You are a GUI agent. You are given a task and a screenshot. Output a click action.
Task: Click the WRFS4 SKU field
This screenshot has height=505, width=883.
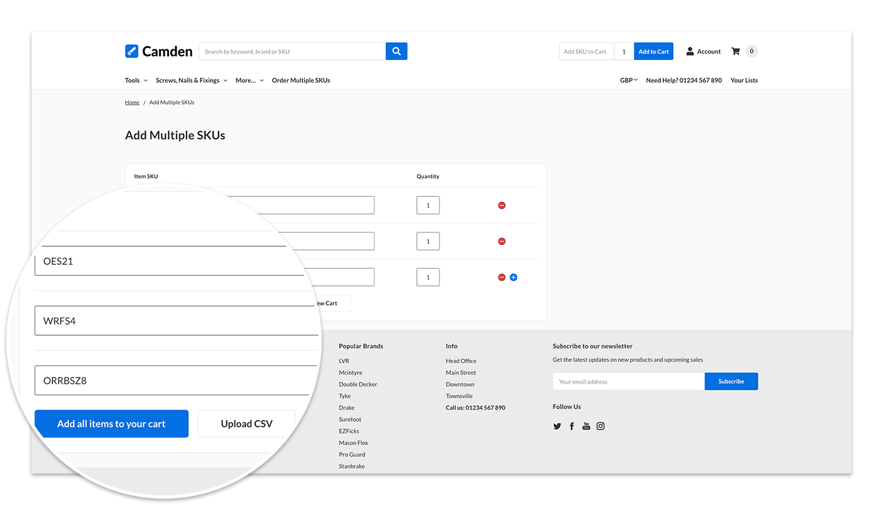[x=177, y=321]
